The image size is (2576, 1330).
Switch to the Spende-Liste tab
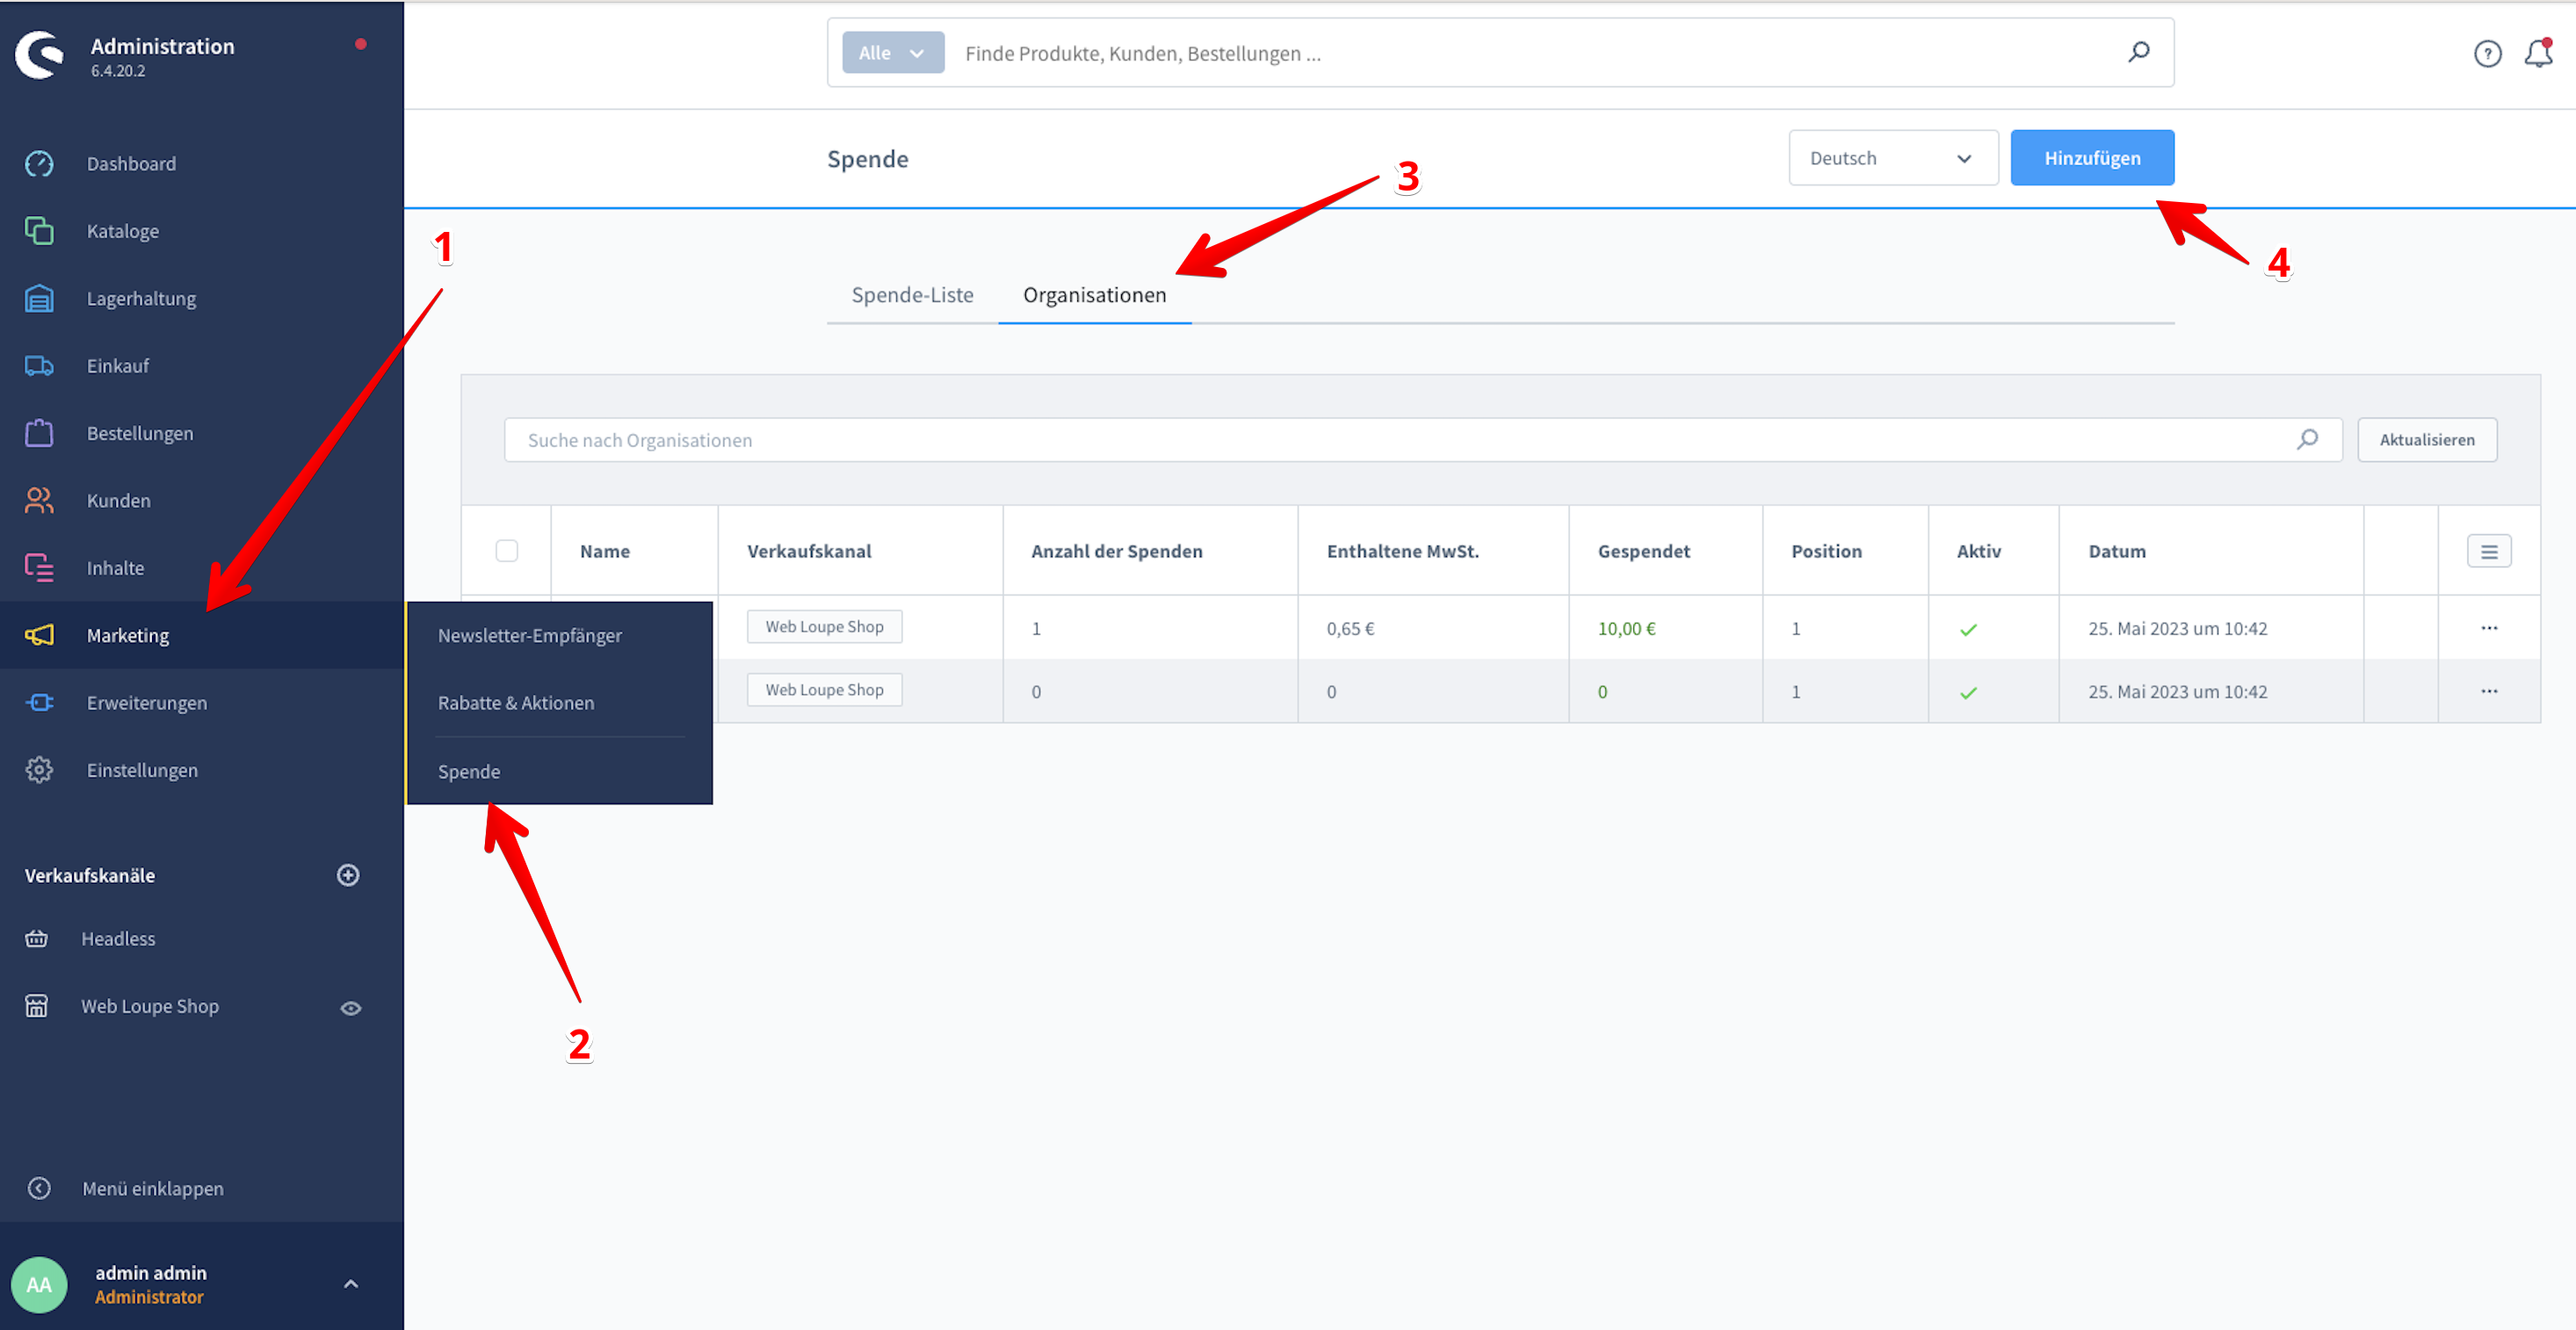pos(912,295)
